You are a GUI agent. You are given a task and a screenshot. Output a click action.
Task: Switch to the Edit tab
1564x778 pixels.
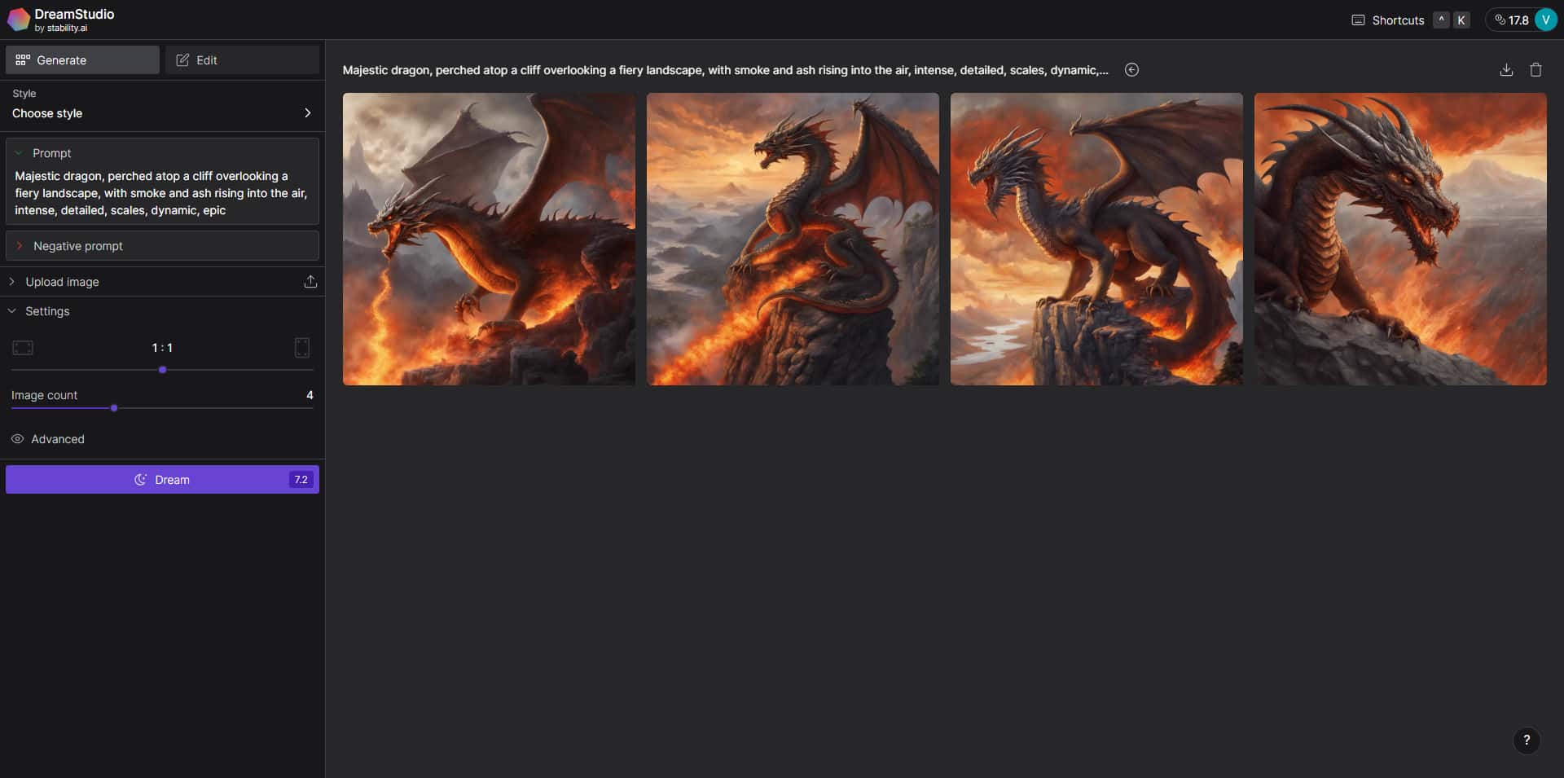pyautogui.click(x=242, y=60)
